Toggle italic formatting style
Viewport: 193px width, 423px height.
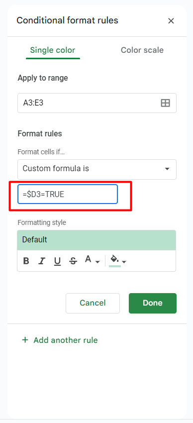click(x=41, y=261)
